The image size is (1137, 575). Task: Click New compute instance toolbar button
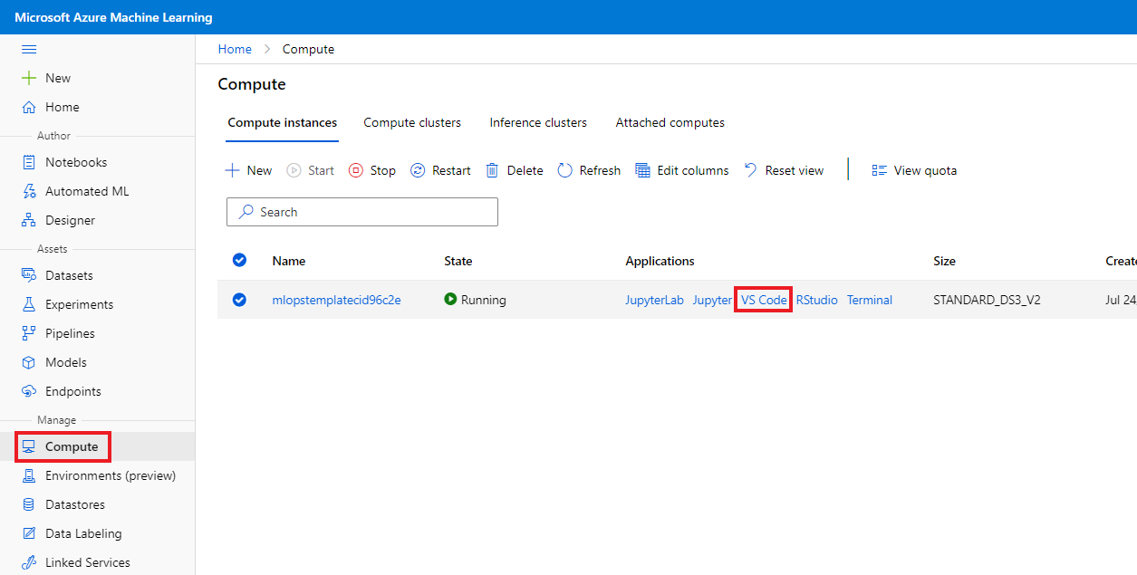[x=248, y=170]
